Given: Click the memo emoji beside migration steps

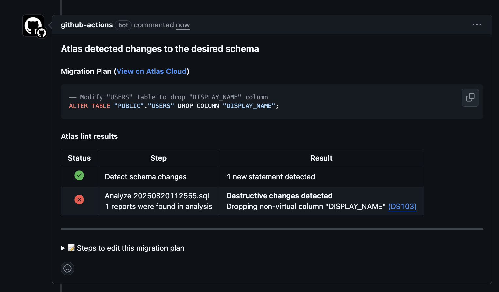Looking at the screenshot, I should tap(71, 248).
